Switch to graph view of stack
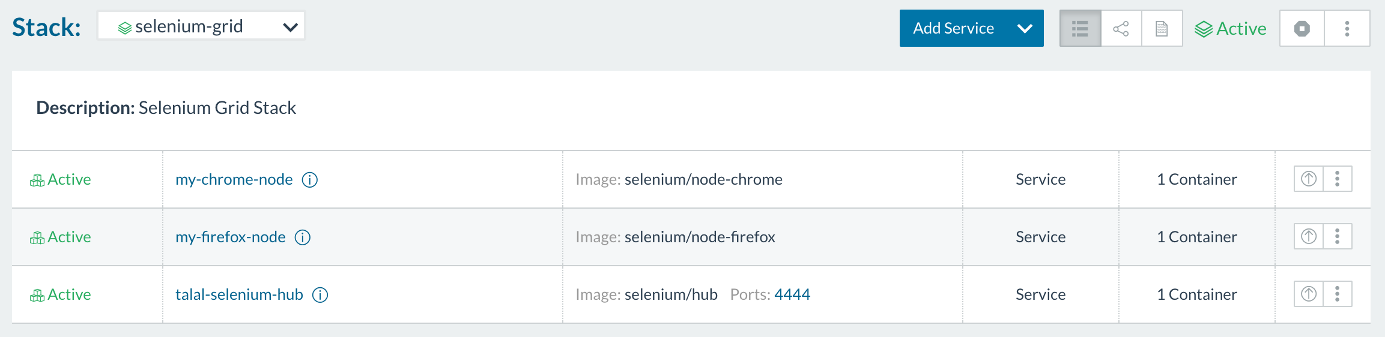The image size is (1385, 337). tap(1121, 28)
